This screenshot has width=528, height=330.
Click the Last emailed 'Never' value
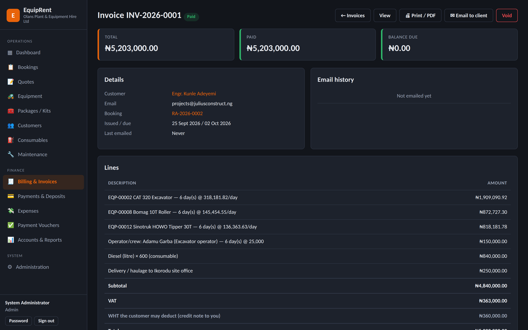(x=178, y=133)
